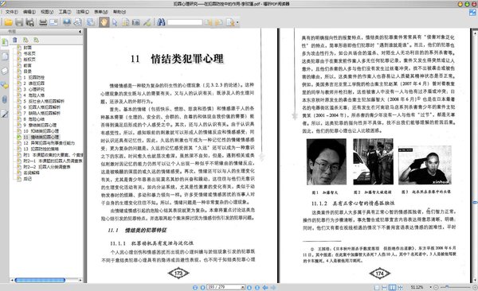Open the 注释 menu
The height and width of the screenshot is (291, 478).
[83, 12]
